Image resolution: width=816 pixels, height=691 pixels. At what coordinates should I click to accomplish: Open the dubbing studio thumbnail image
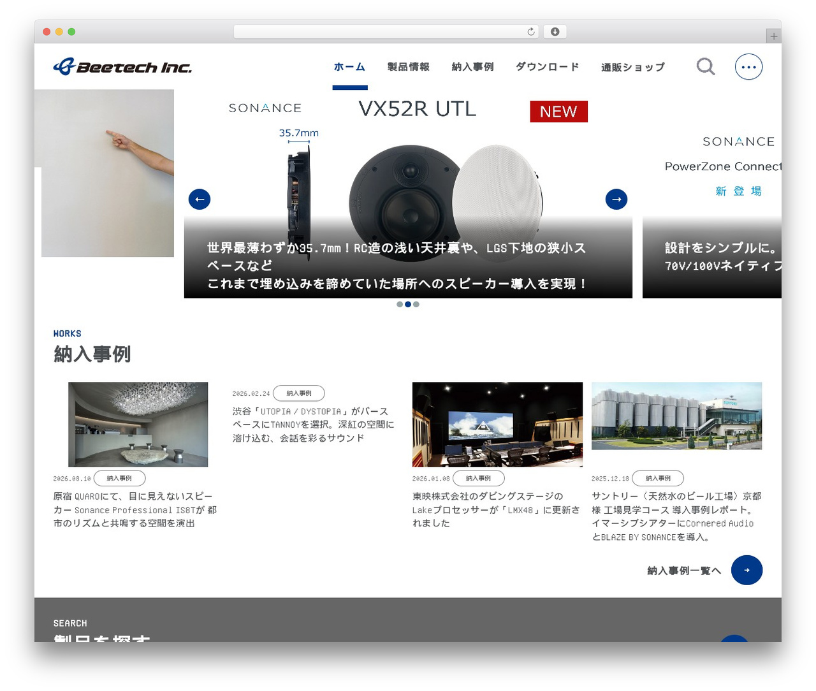(497, 425)
